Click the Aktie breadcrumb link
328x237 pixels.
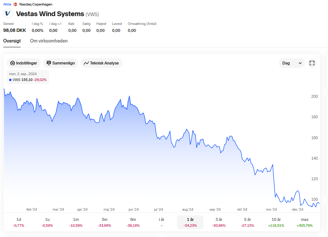click(x=7, y=4)
